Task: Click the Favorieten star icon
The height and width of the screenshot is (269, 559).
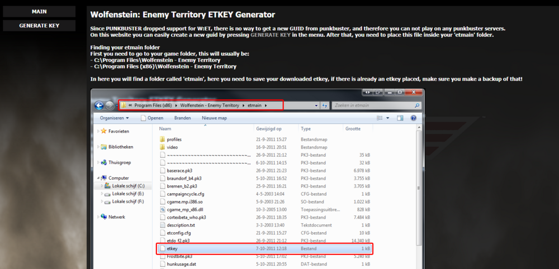Action: tap(104, 131)
